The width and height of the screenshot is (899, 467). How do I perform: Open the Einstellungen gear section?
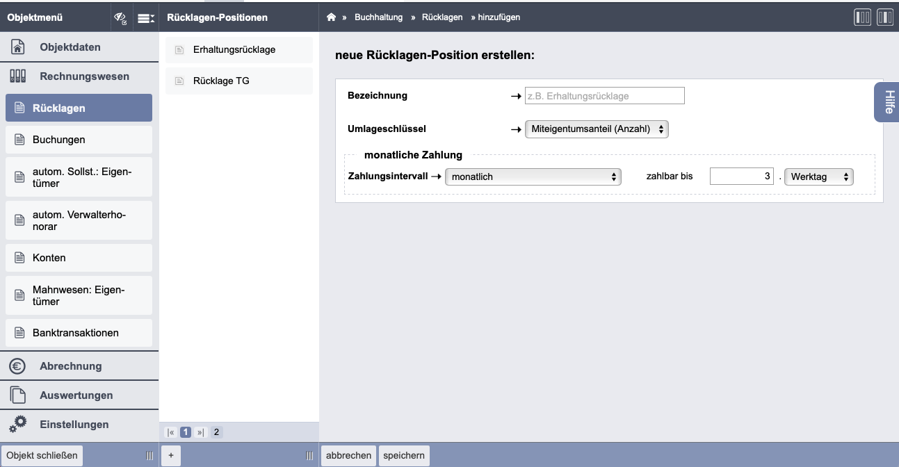[74, 424]
